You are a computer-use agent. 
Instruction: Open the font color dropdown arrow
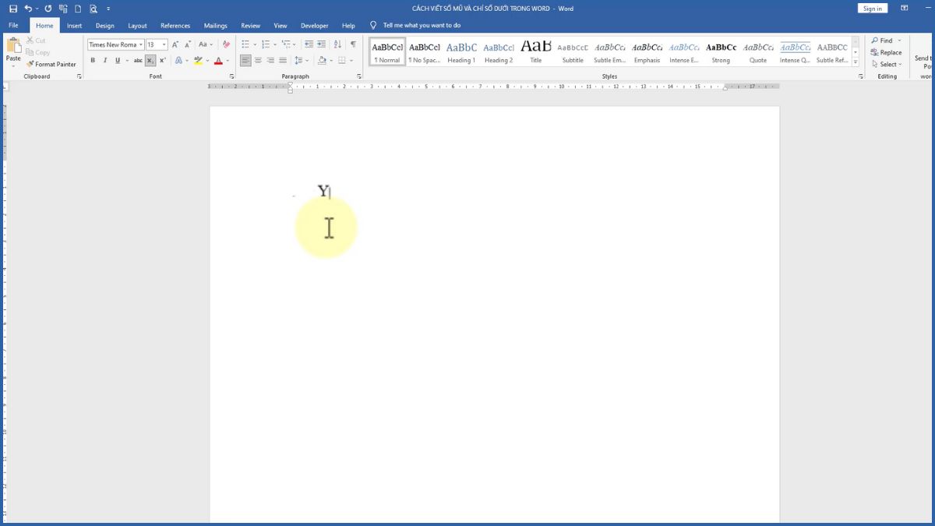point(228,61)
